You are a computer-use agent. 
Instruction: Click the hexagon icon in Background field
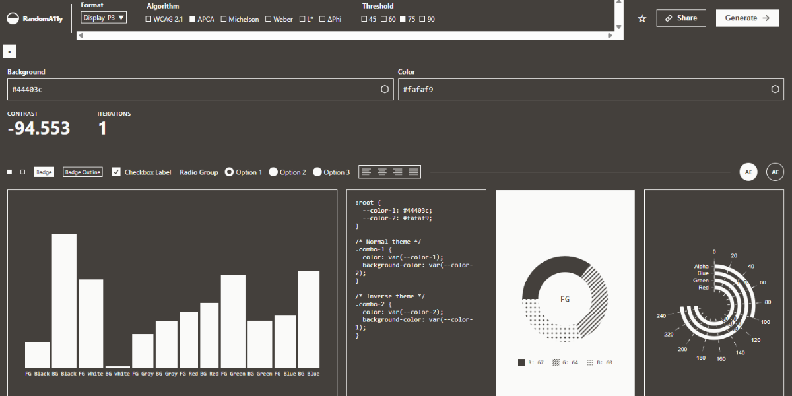tap(385, 89)
